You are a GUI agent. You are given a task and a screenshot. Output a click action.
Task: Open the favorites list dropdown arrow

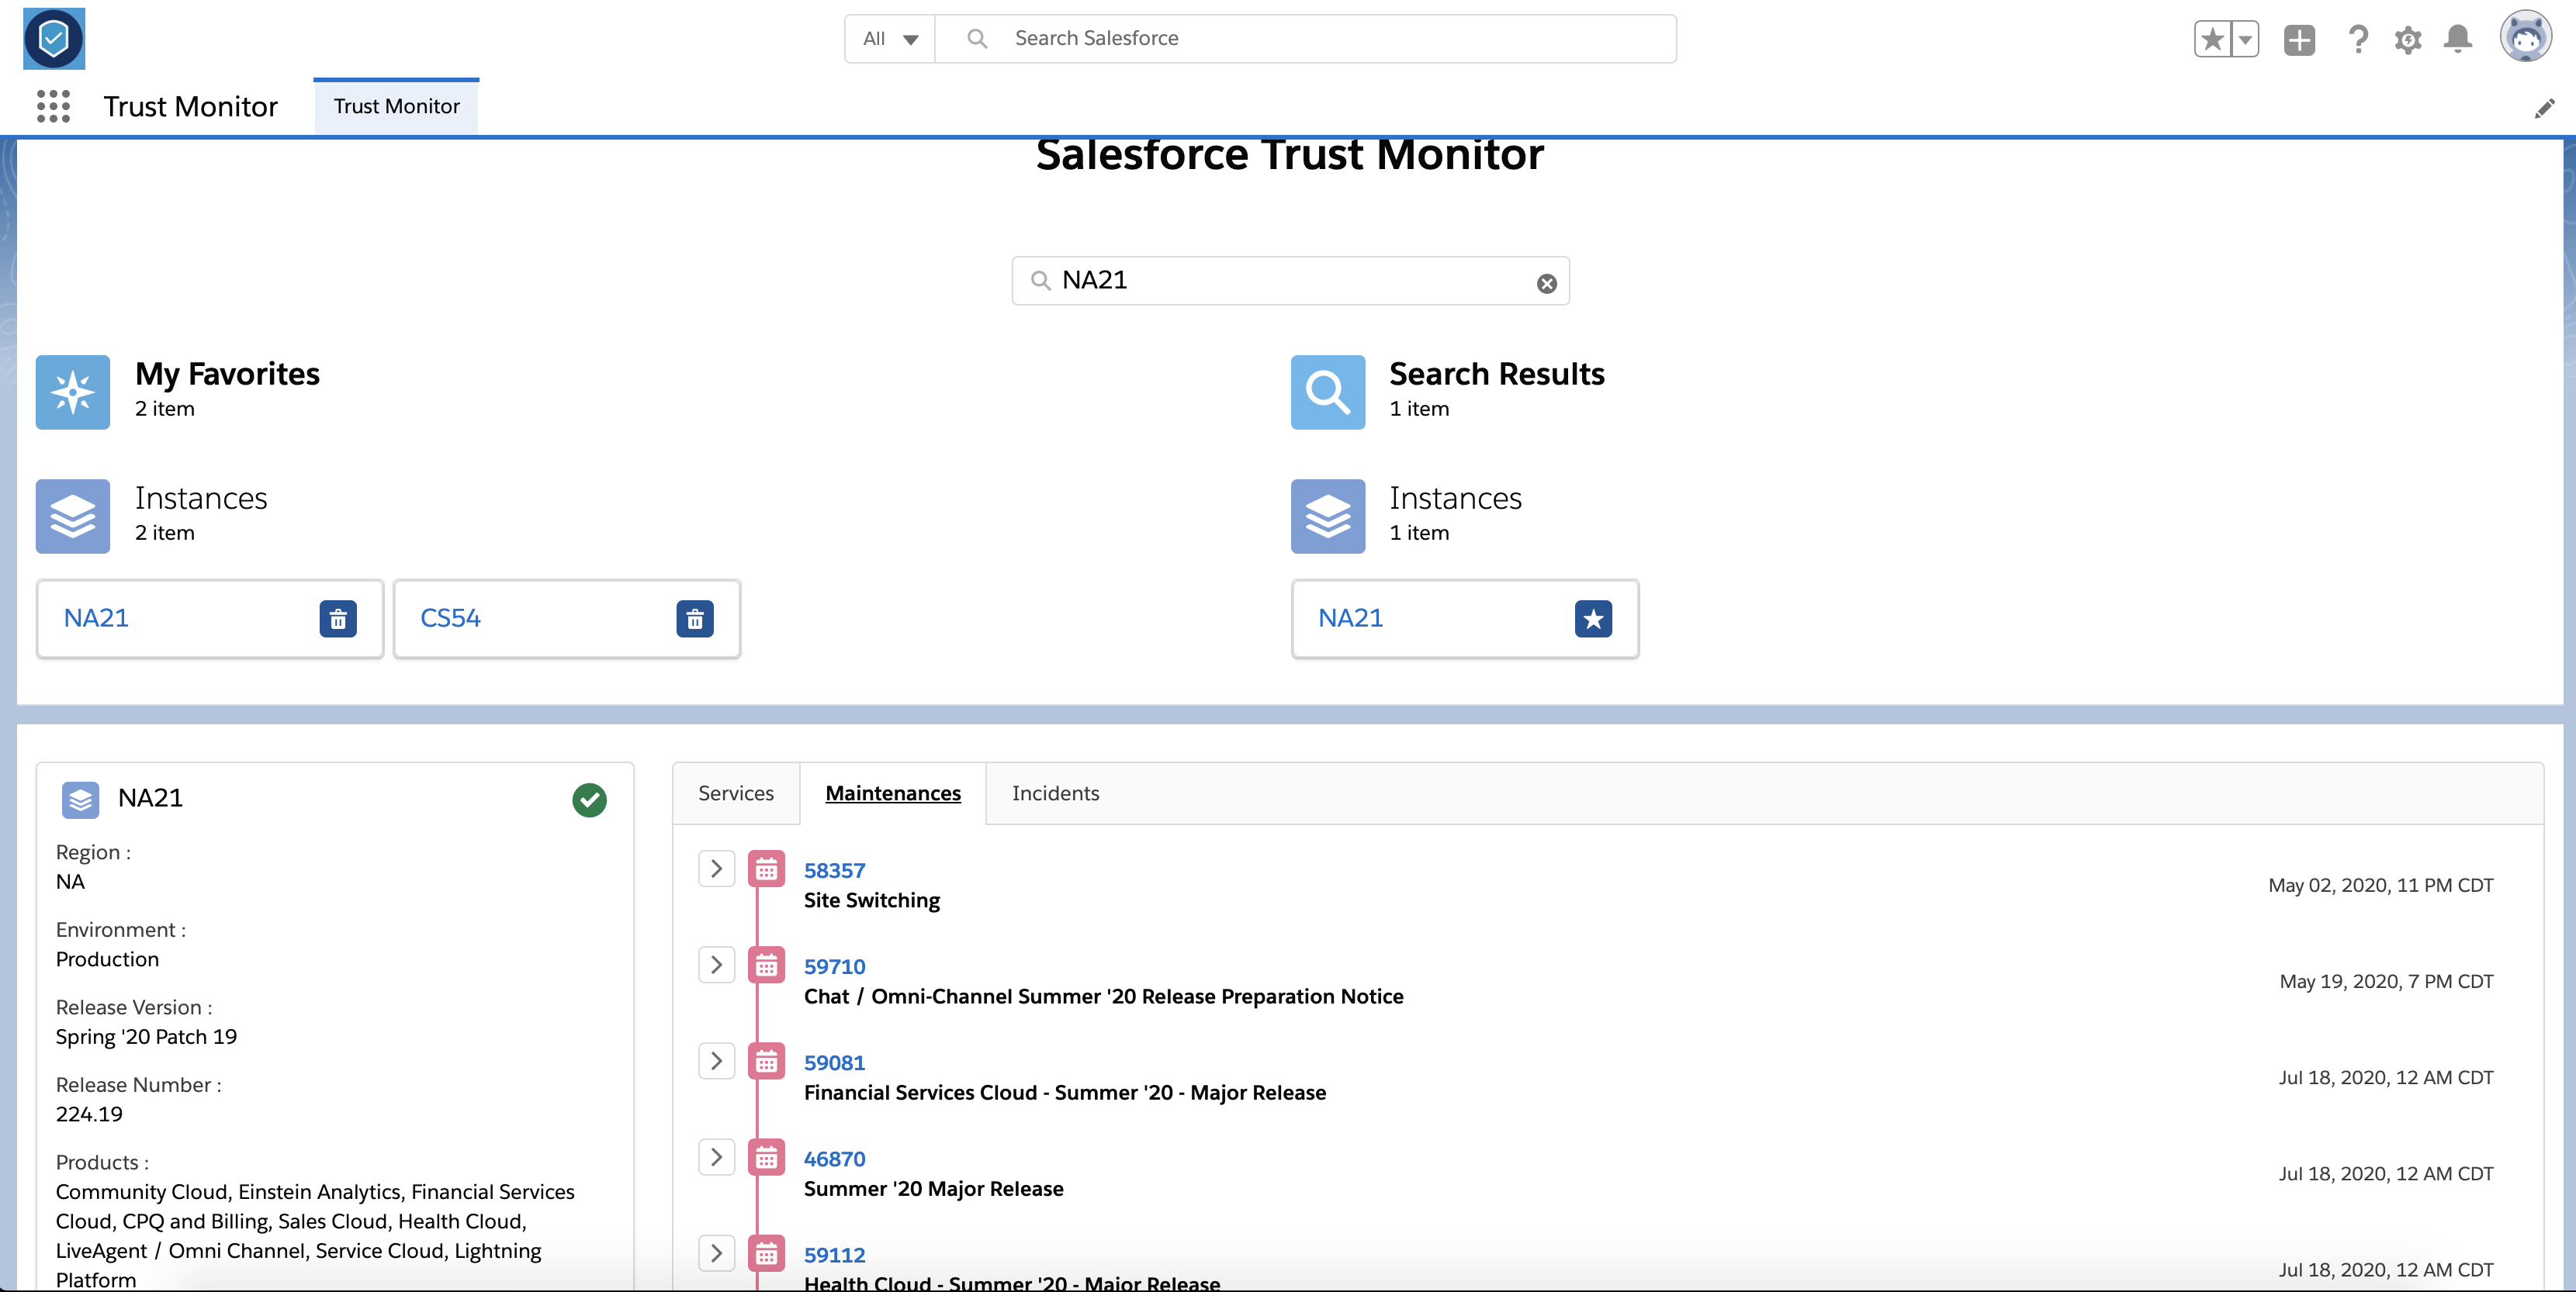(x=2244, y=39)
